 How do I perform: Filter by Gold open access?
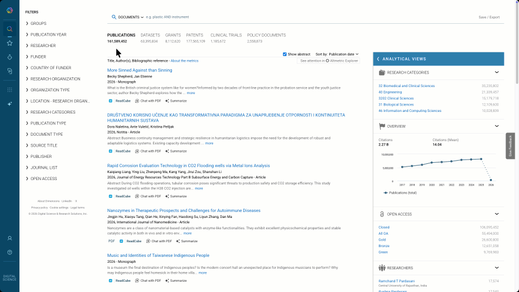point(382,240)
